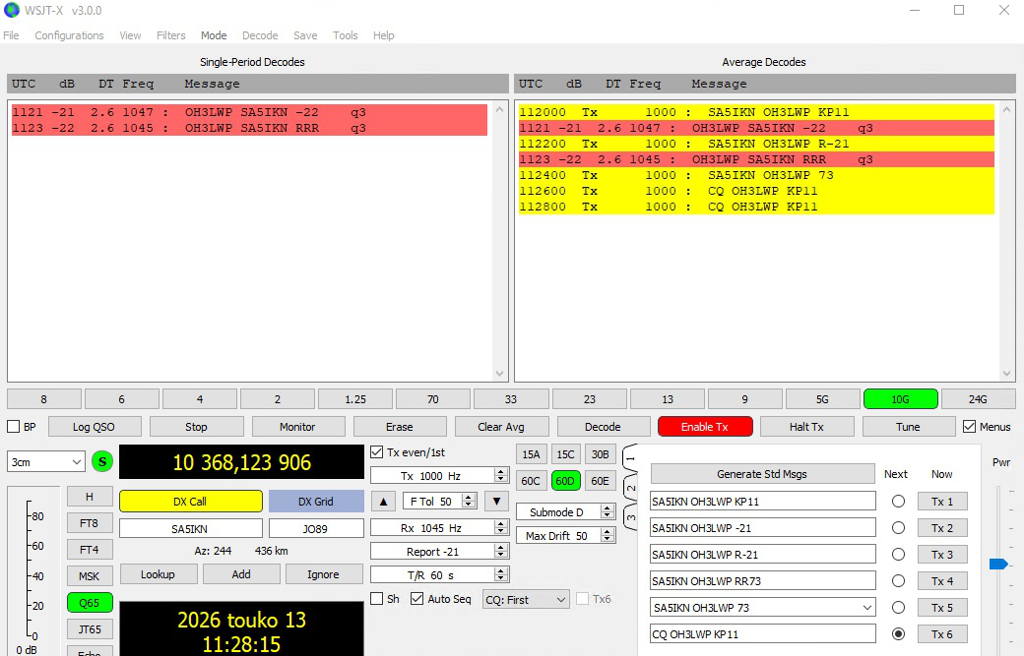The width and height of the screenshot is (1024, 656).
Task: Click the down arrow frequency button
Action: click(x=496, y=502)
